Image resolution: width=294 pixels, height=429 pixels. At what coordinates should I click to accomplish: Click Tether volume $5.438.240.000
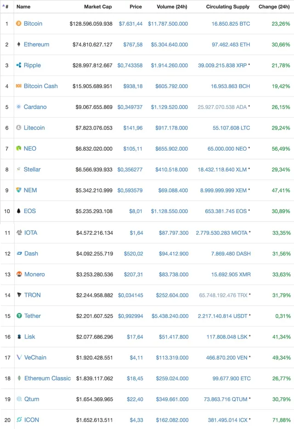click(x=170, y=316)
